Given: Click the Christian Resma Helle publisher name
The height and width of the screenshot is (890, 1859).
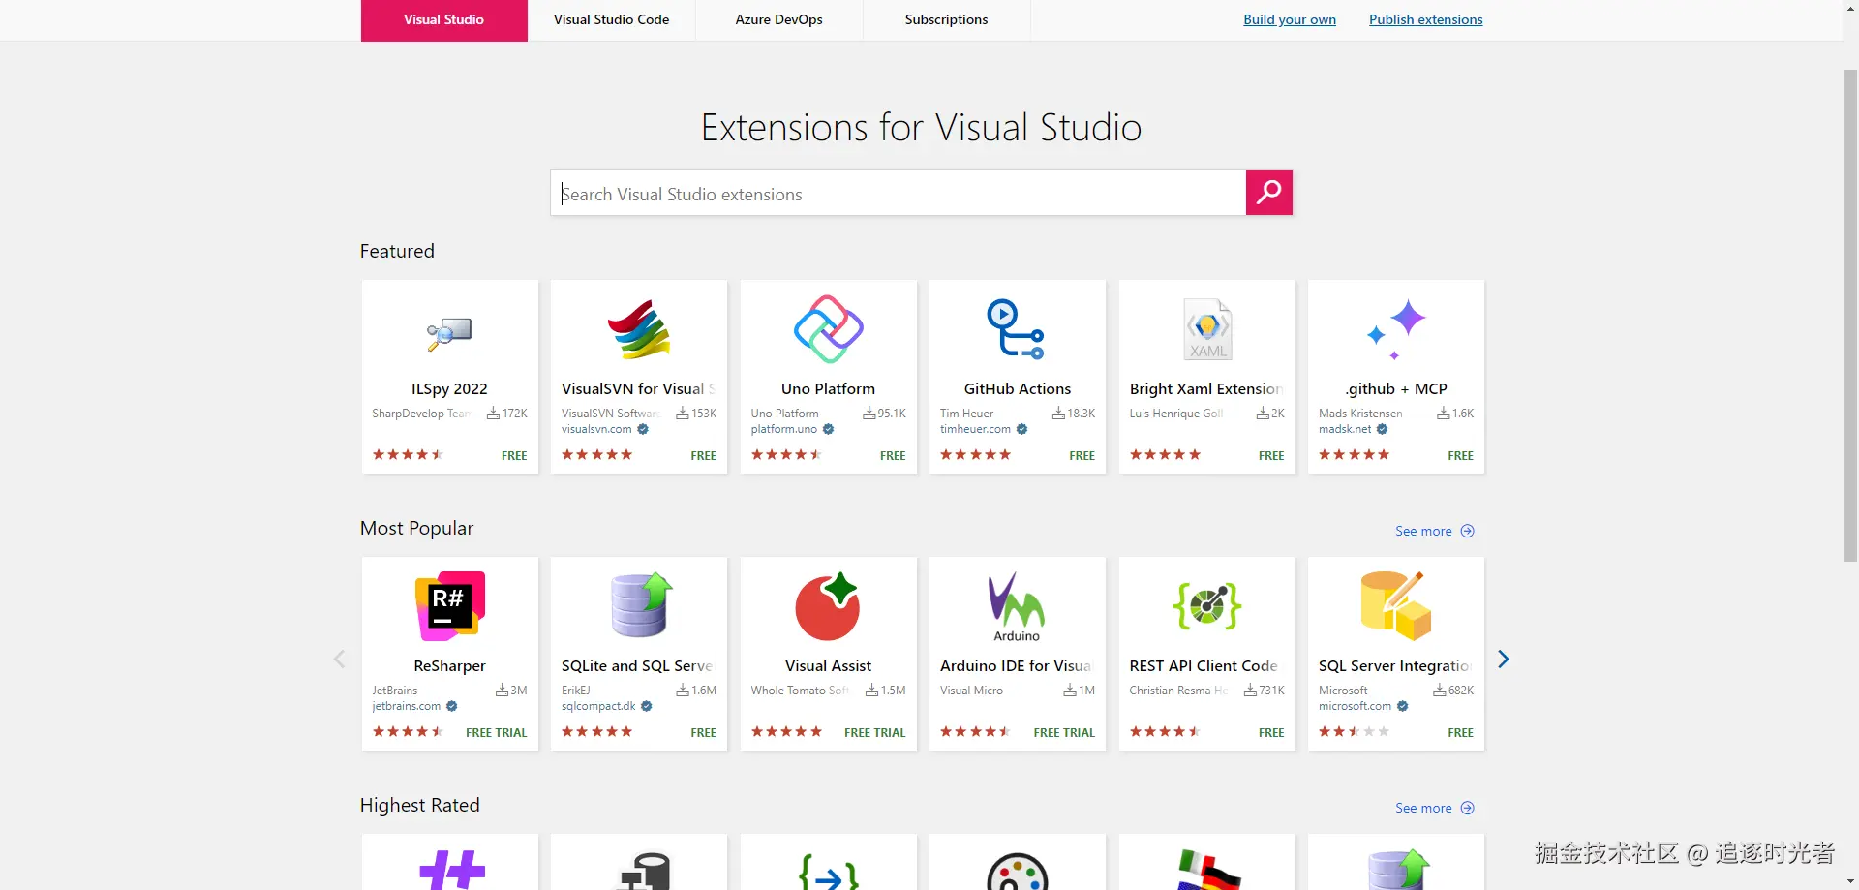Looking at the screenshot, I should pos(1179,691).
